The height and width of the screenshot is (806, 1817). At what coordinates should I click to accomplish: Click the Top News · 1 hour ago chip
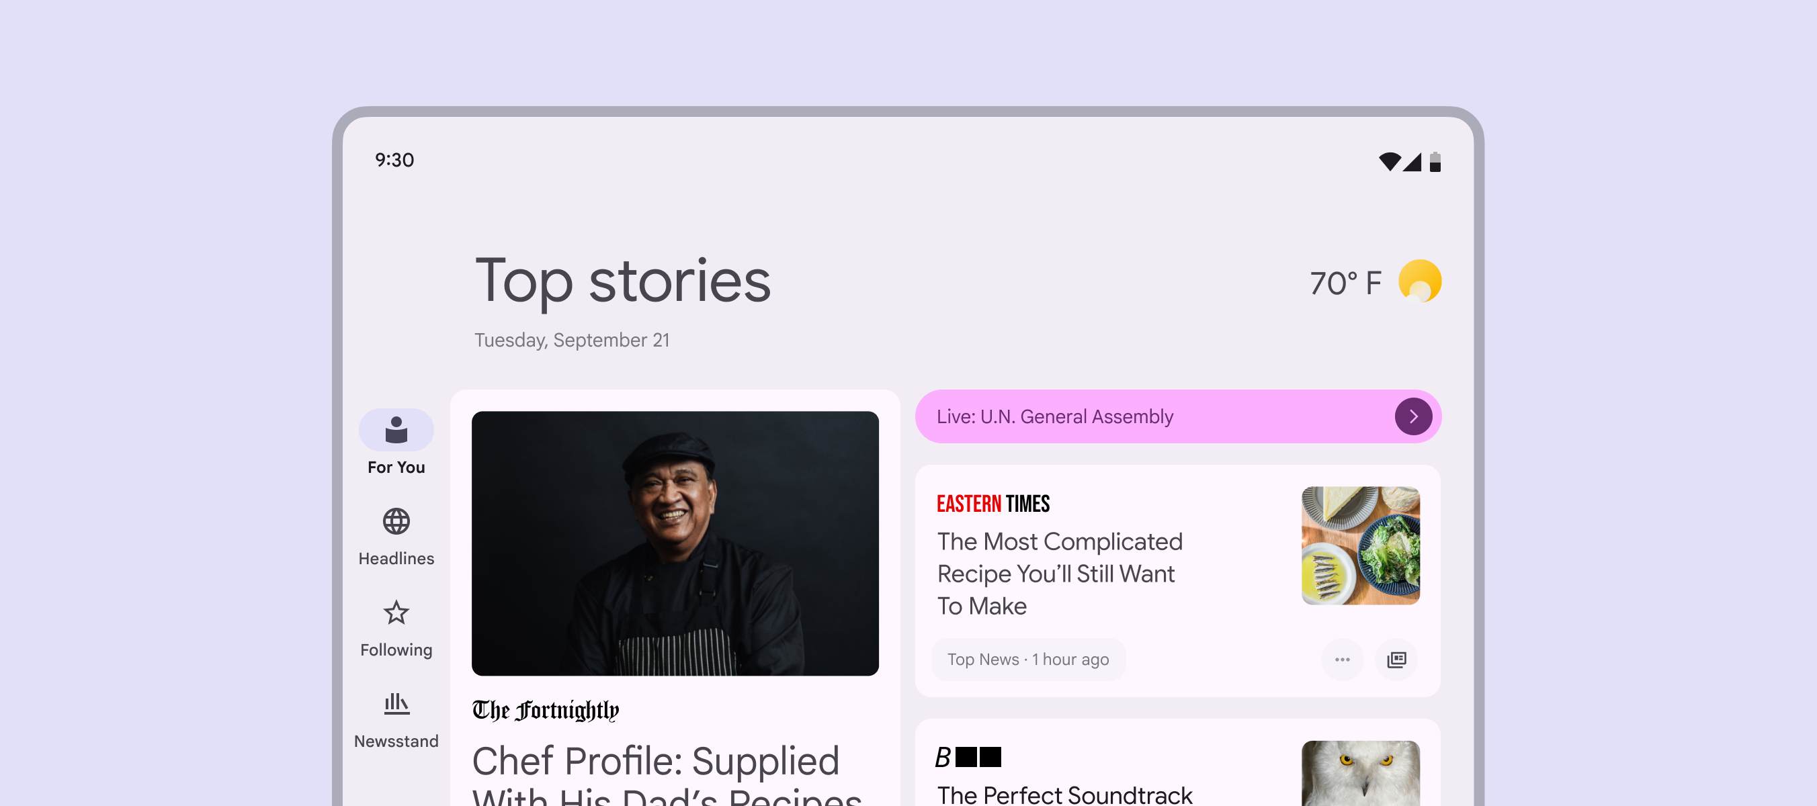pos(1027,660)
